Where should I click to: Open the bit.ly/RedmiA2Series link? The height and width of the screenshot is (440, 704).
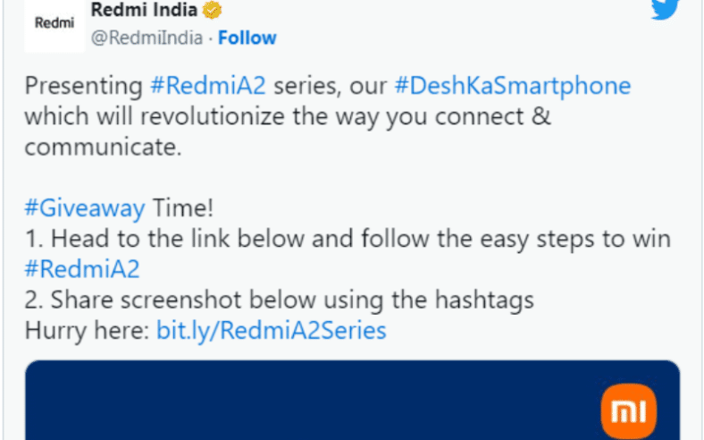pyautogui.click(x=272, y=330)
